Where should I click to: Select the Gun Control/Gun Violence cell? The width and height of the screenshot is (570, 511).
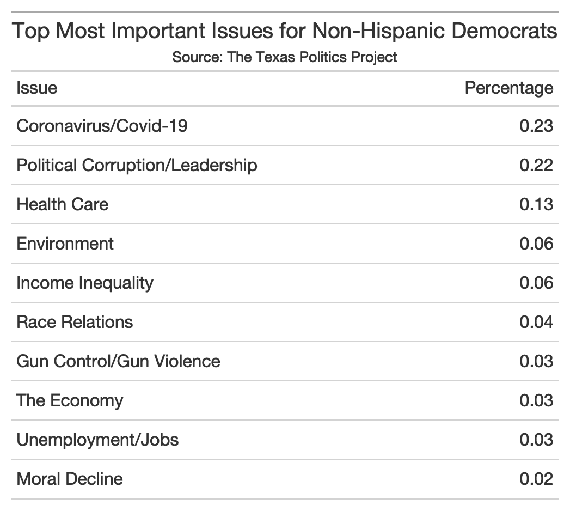[118, 361]
